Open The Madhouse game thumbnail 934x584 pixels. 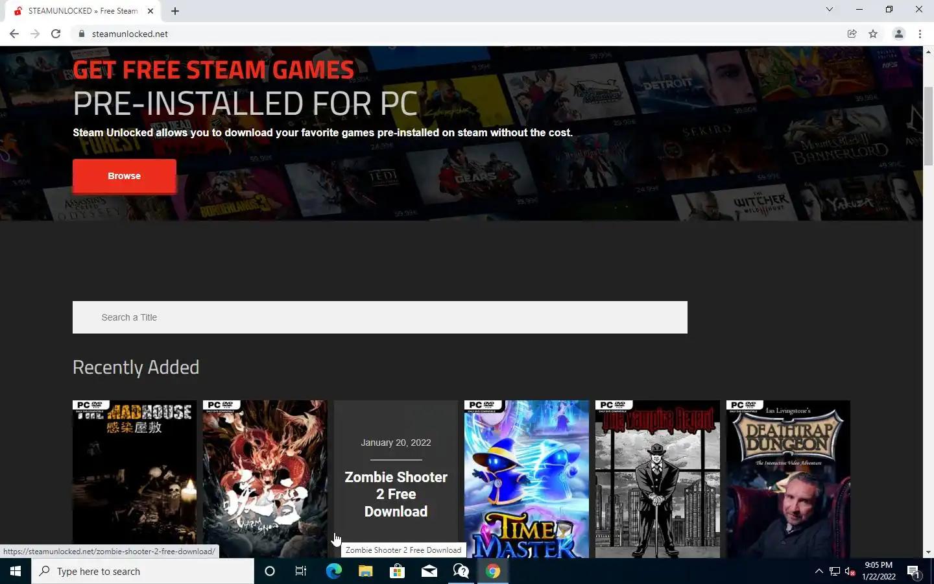[134, 479]
